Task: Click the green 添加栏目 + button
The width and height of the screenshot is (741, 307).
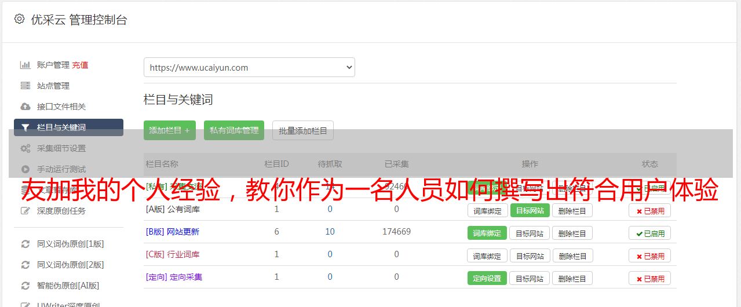Action: [x=170, y=130]
